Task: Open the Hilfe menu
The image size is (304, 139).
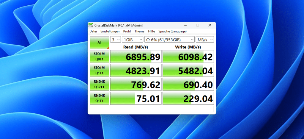Action: [151, 31]
